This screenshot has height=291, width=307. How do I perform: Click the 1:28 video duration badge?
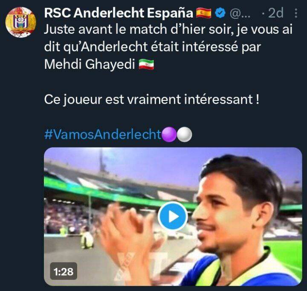tap(64, 271)
